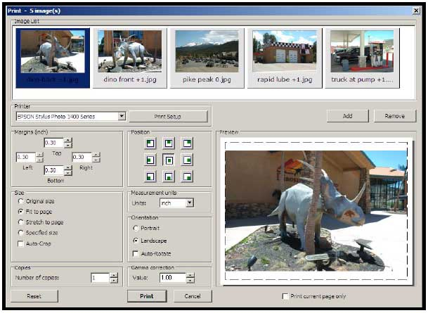This screenshot has width=428, height=313.
Task: Select pike peak 0.jpg thumbnail
Action: [x=207, y=58]
